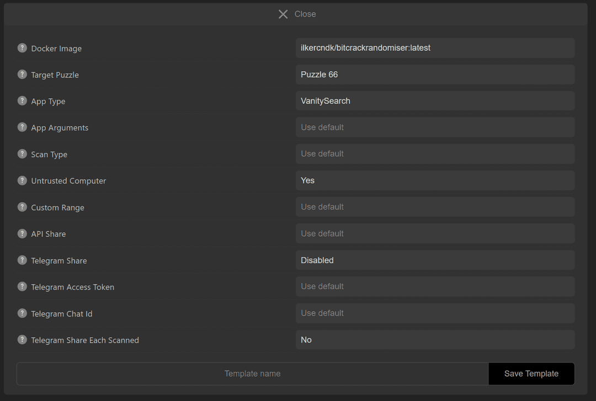Change Telegram Share option from Disabled
The height and width of the screenshot is (401, 596).
(x=435, y=260)
